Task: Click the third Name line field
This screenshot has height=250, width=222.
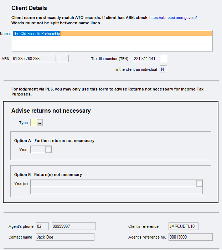Action: [112, 48]
